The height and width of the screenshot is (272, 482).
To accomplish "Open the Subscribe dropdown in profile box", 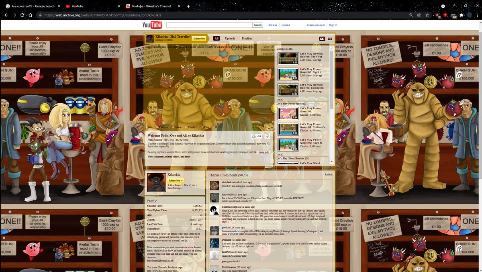I will pyautogui.click(x=176, y=180).
